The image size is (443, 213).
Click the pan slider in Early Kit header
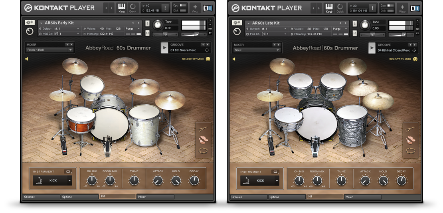(x=165, y=34)
